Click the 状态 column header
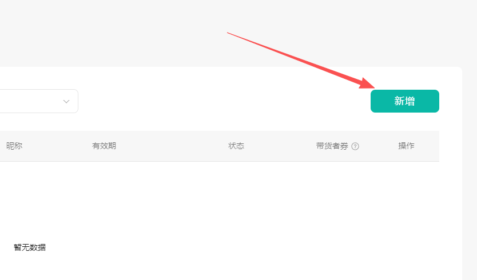 click(236, 146)
